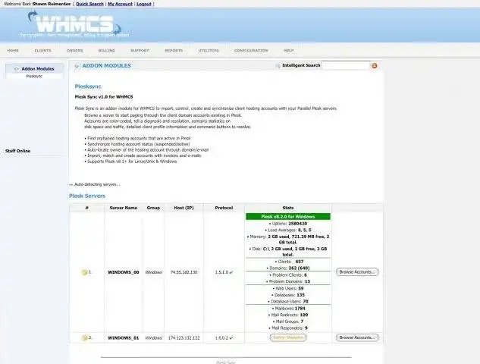Image resolution: width=480 pixels, height=364 pixels.
Task: Open the HOME menu
Action: pyautogui.click(x=13, y=51)
